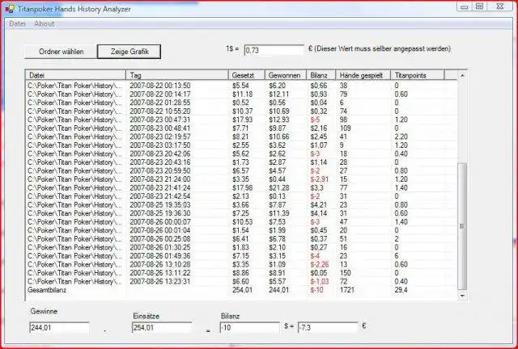Click the Zeige Grafik button
Viewport: 518px width, 349px height.
click(129, 52)
